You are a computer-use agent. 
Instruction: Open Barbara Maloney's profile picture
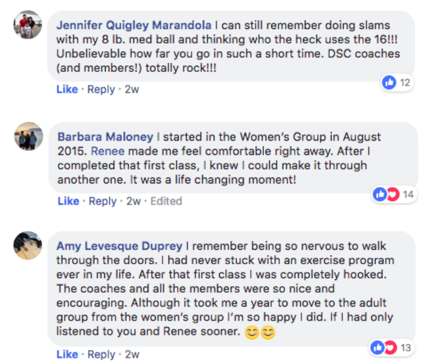[x=28, y=137]
